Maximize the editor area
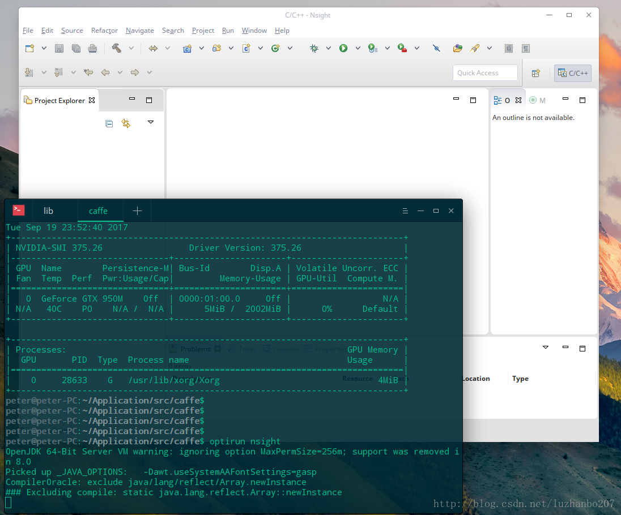Image resolution: width=621 pixels, height=515 pixels. pos(473,100)
